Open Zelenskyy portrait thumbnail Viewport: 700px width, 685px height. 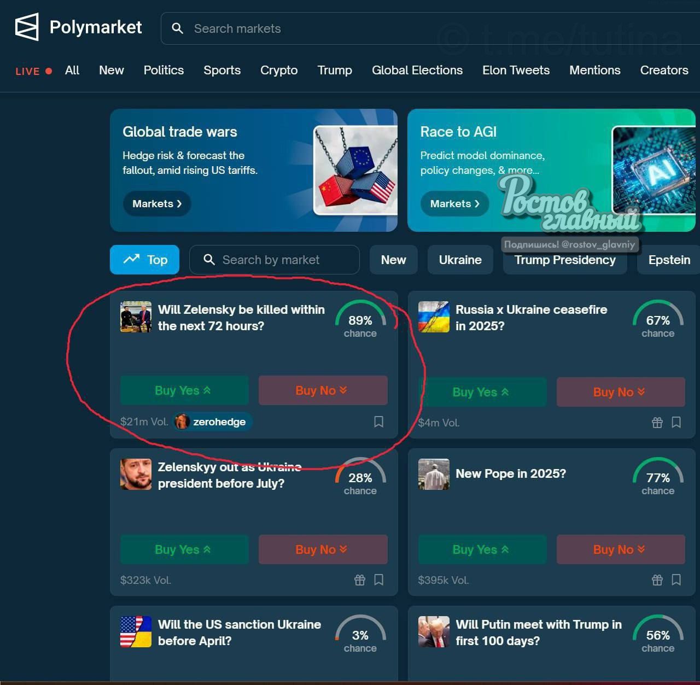(x=136, y=474)
